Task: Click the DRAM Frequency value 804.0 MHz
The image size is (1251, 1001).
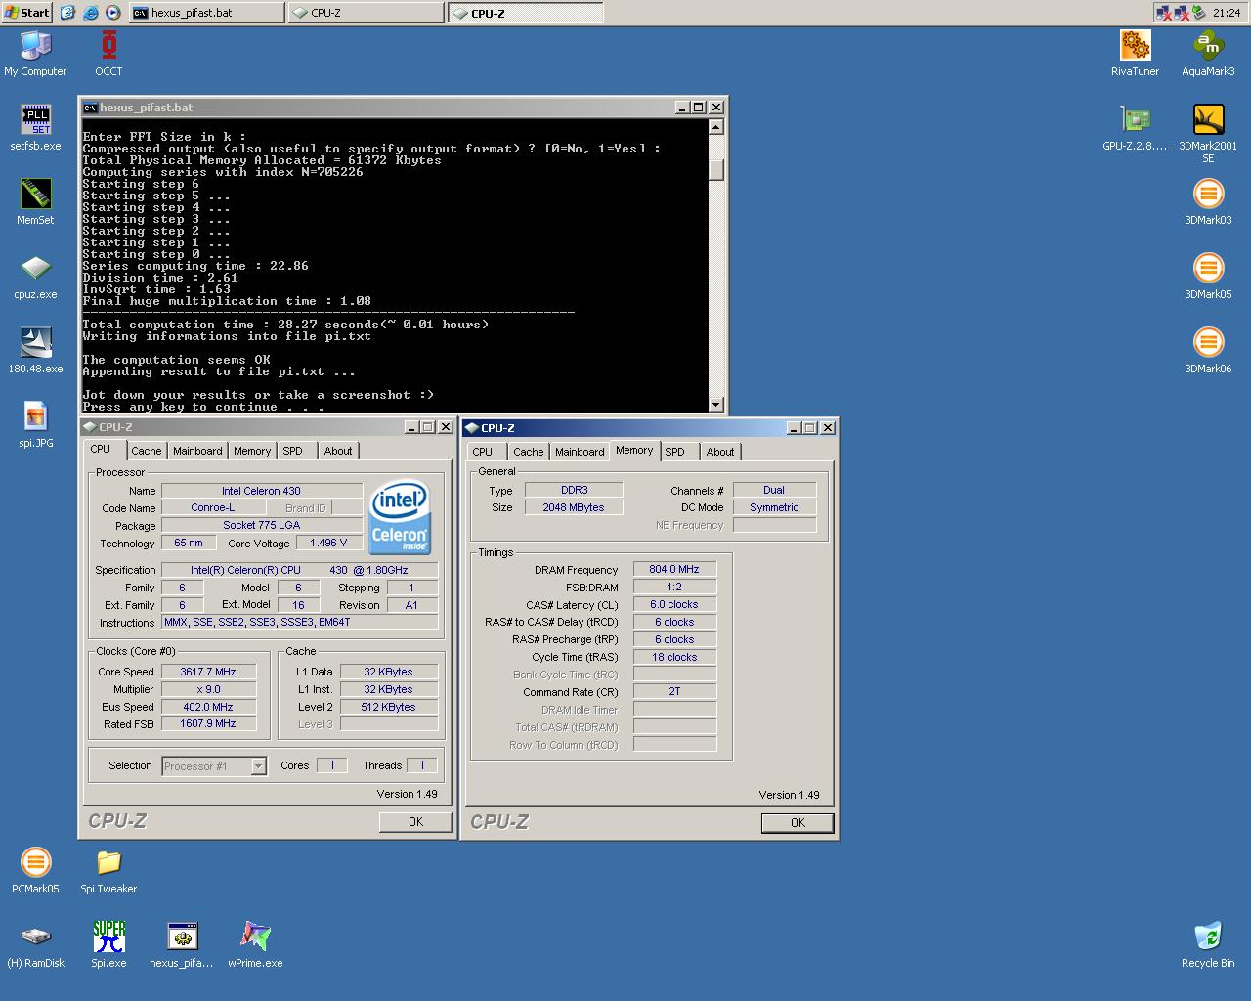Action: click(x=674, y=569)
